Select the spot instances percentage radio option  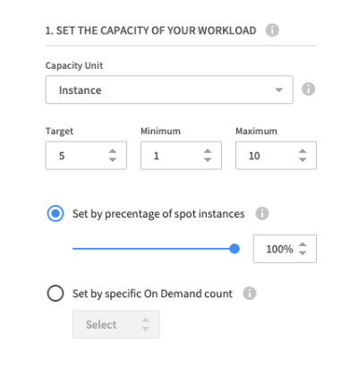pyautogui.click(x=55, y=214)
